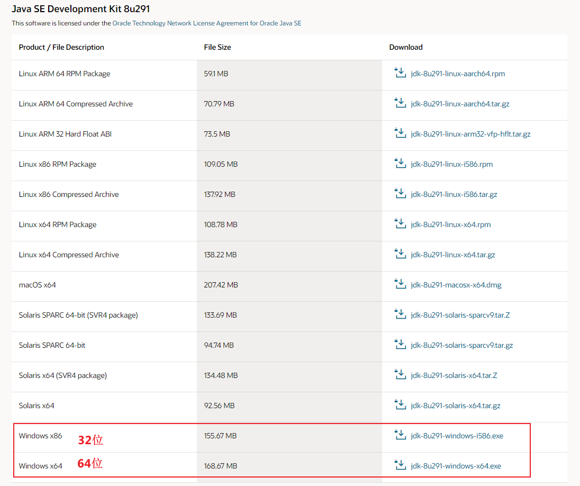This screenshot has height=486, width=580.
Task: Open jdk-8u291-solaris-sparcv9.tar.gz link
Action: [461, 345]
